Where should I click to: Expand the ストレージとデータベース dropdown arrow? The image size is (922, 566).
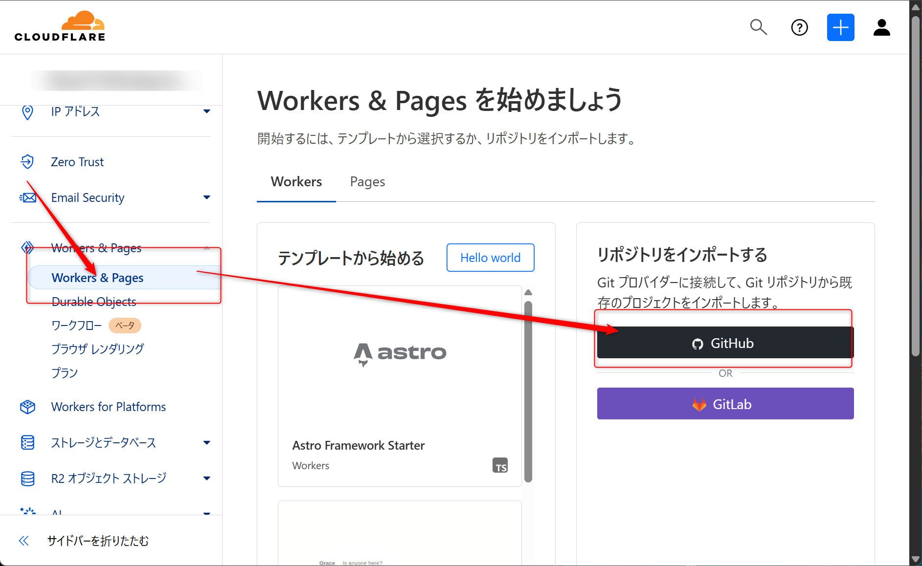[x=207, y=443]
